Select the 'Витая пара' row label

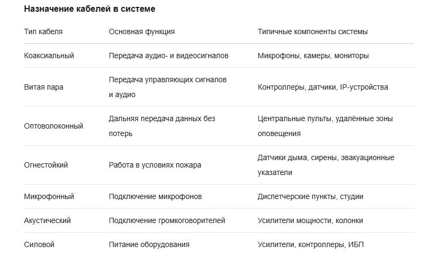[44, 87]
